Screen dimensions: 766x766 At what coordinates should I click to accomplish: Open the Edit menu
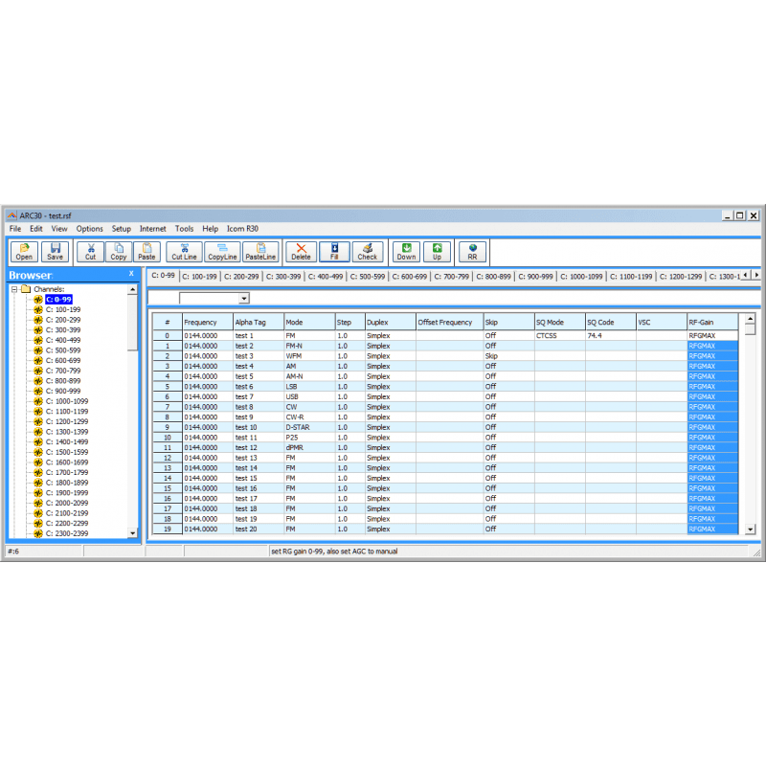pos(36,229)
